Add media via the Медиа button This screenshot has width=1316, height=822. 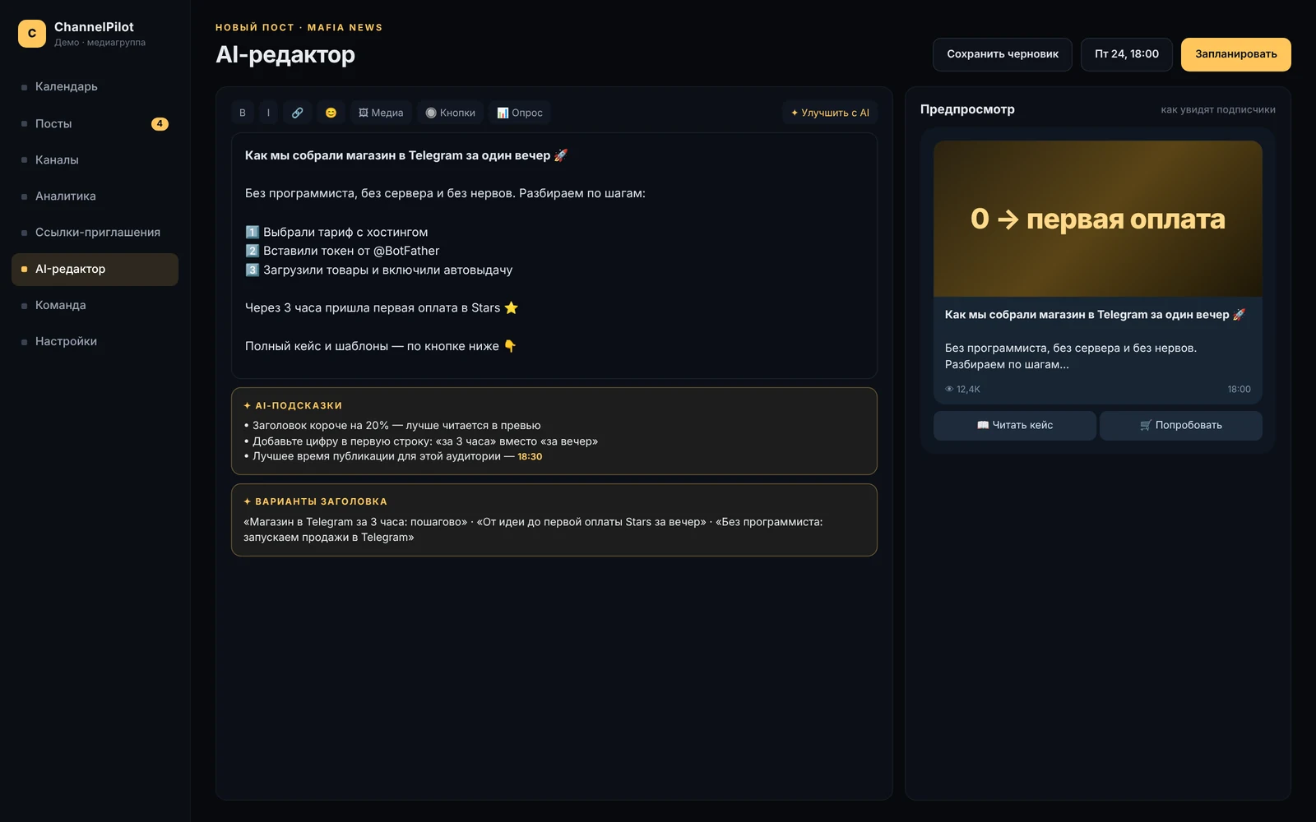[381, 113]
